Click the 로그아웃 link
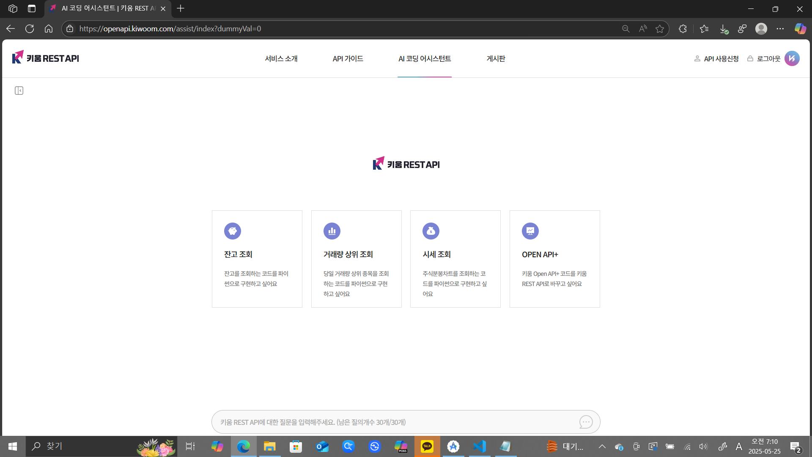 [764, 59]
